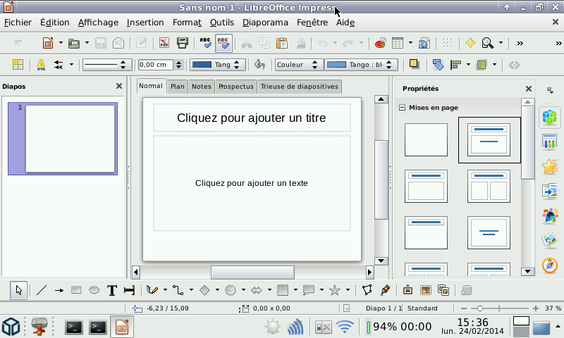This screenshot has height=338, width=564.
Task: Insert a chart via toolbar icon
Action: (x=380, y=43)
